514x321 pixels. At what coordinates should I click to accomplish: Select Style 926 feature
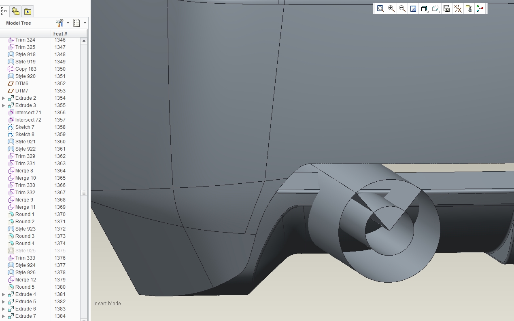click(x=25, y=273)
